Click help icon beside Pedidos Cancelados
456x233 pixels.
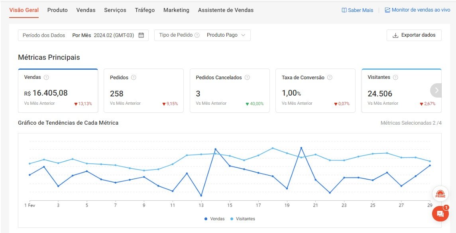coord(247,78)
